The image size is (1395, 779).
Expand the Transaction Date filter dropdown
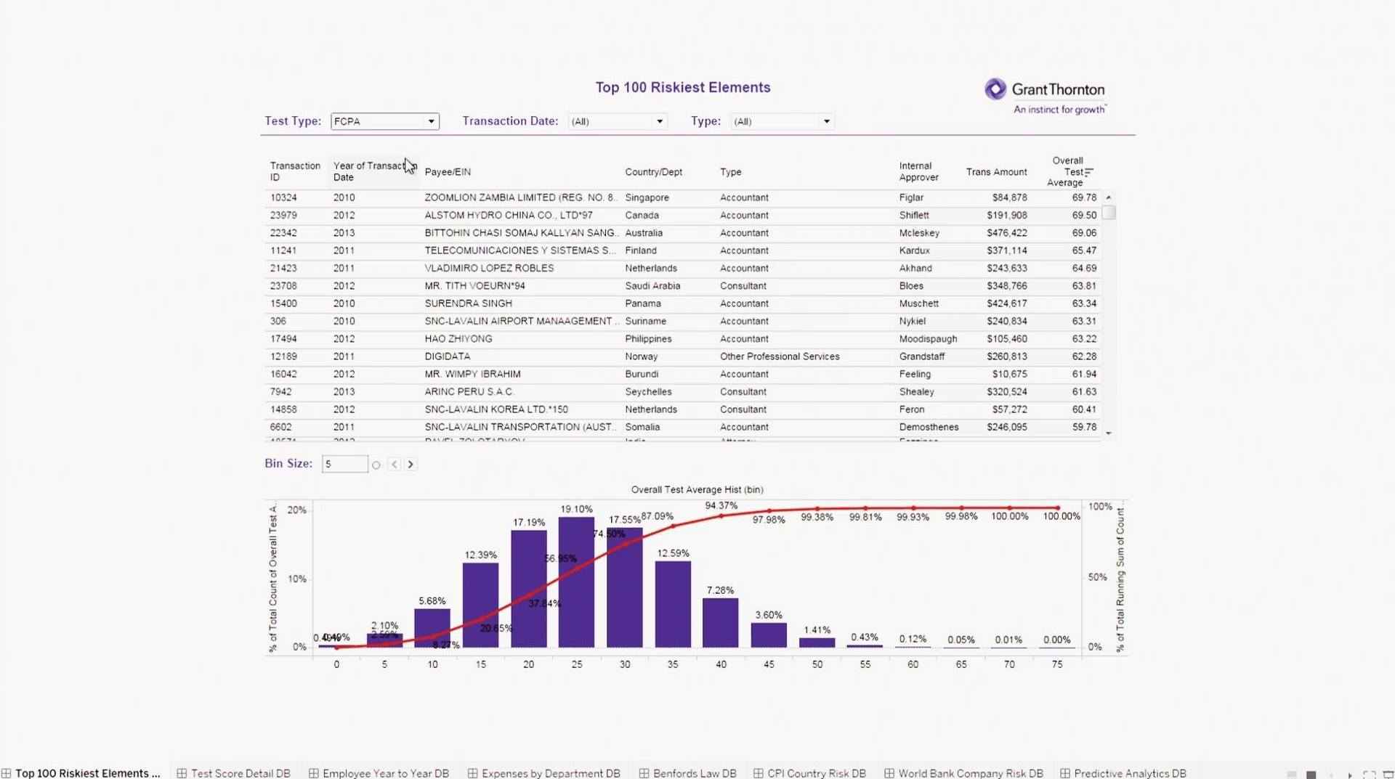[x=659, y=121]
